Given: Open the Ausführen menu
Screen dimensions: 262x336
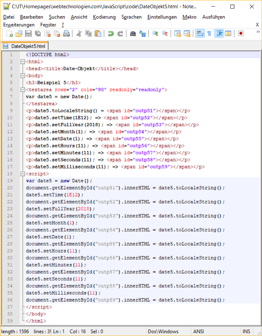Looking at the screenshot, I should click(x=214, y=17).
